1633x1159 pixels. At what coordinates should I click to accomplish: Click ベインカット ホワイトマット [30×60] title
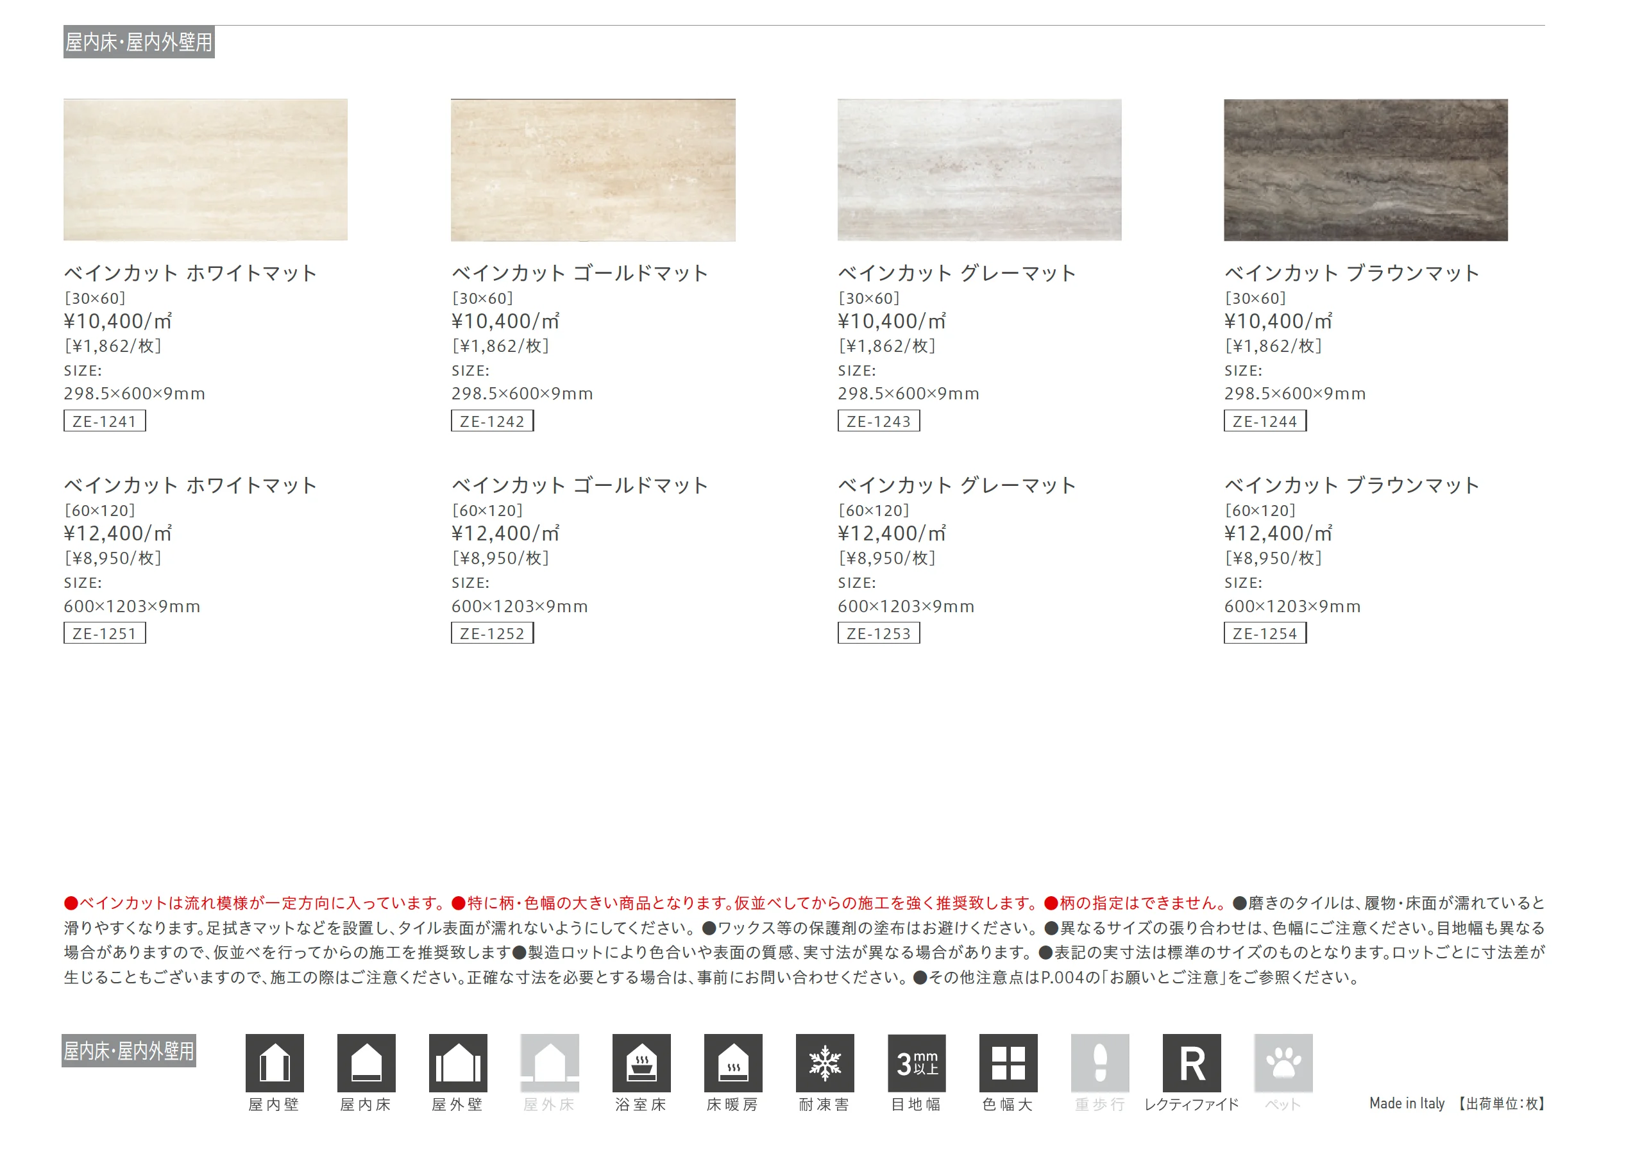click(x=190, y=273)
